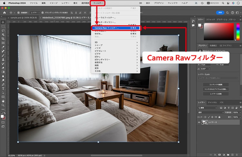Select the Path Selection tool
Screen dimensions: 242x157
pos(3,93)
